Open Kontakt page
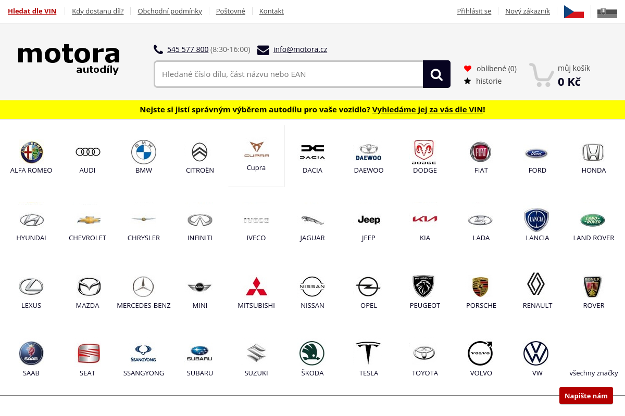 (x=271, y=11)
